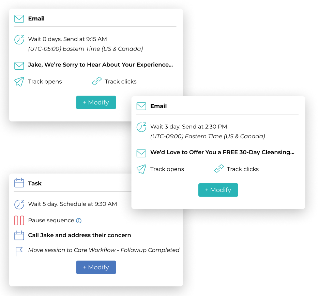Click + Modify on the 30-Day Cleansing email
319x296 pixels.
(x=218, y=190)
